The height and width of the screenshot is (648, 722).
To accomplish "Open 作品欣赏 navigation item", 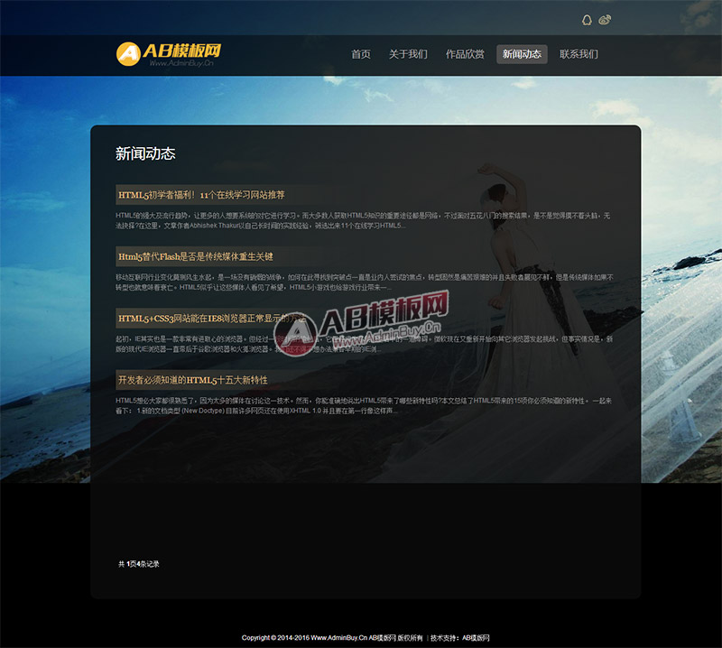I will pos(465,54).
